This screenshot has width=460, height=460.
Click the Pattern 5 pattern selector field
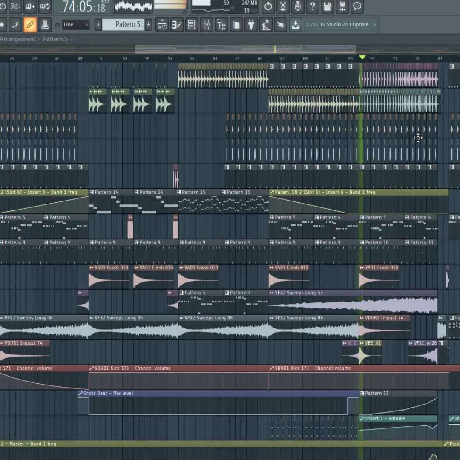(x=123, y=25)
